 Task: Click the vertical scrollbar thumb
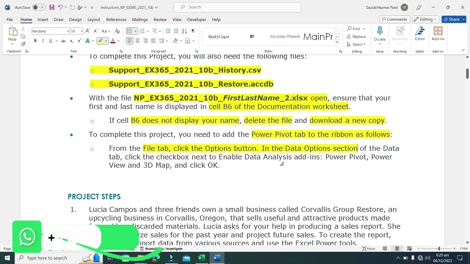click(467, 73)
